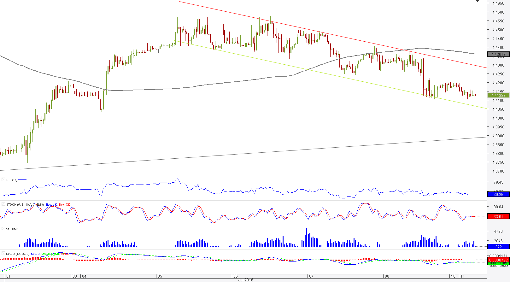
Task: Click the 03 date marker on time axis
Action: pyautogui.click(x=75, y=276)
